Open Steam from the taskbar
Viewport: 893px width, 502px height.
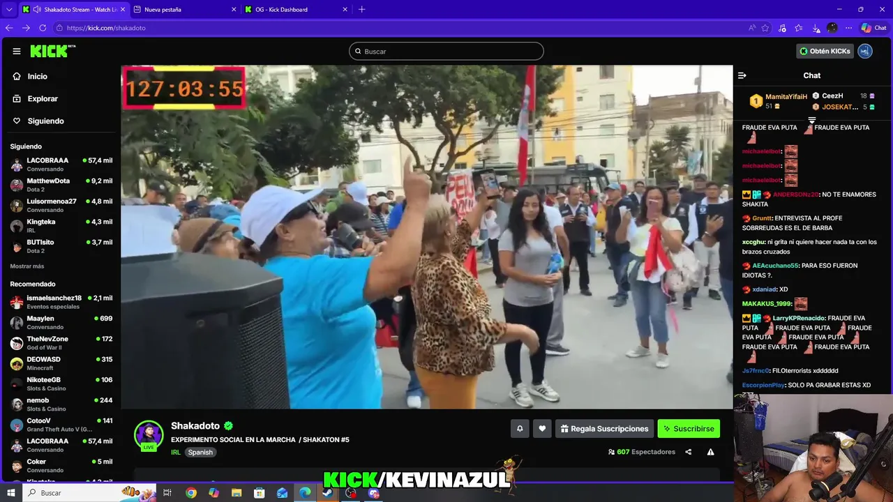[x=328, y=493]
